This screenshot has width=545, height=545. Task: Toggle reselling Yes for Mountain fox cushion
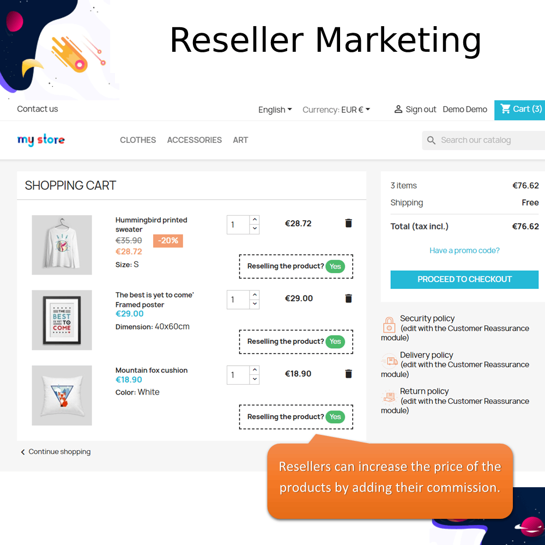coord(335,417)
